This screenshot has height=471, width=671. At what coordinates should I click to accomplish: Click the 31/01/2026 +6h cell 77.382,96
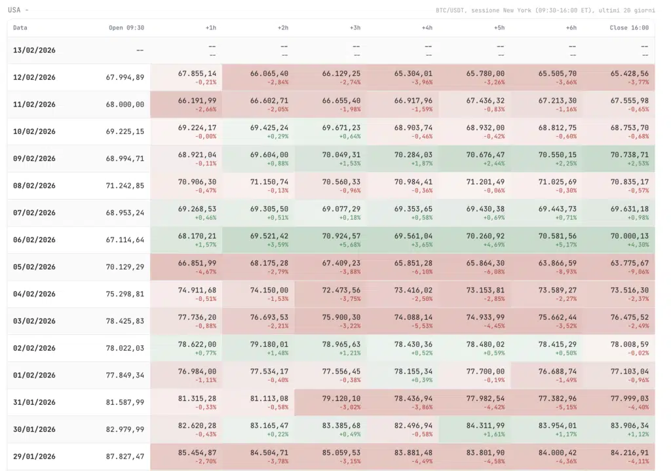pos(547,402)
